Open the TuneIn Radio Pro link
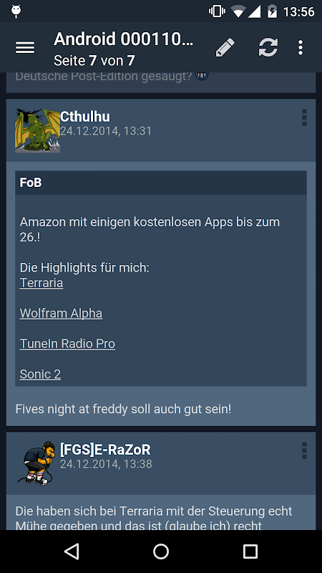 pos(67,344)
